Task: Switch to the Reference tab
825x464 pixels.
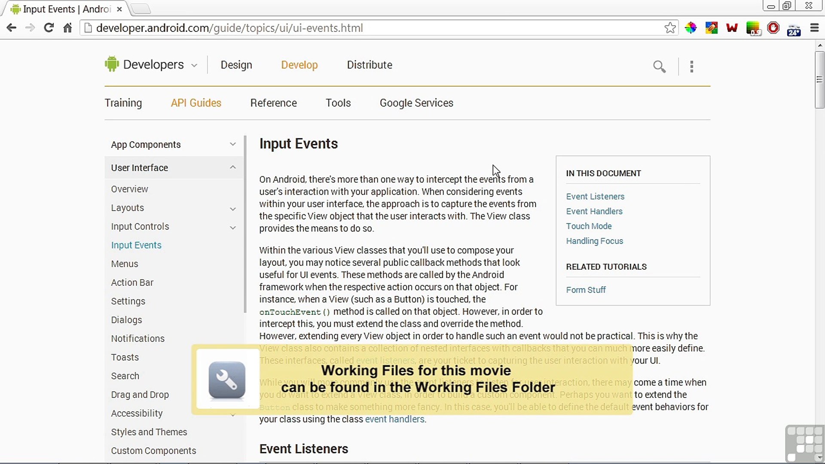Action: click(x=273, y=103)
